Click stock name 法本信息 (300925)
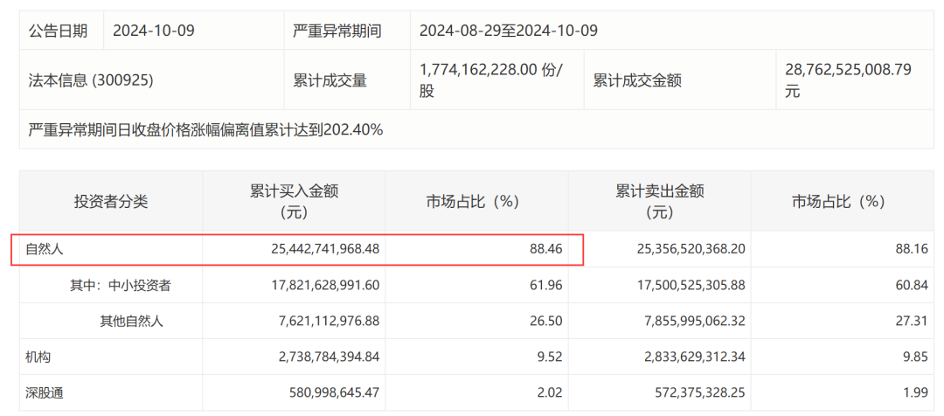 click(91, 80)
